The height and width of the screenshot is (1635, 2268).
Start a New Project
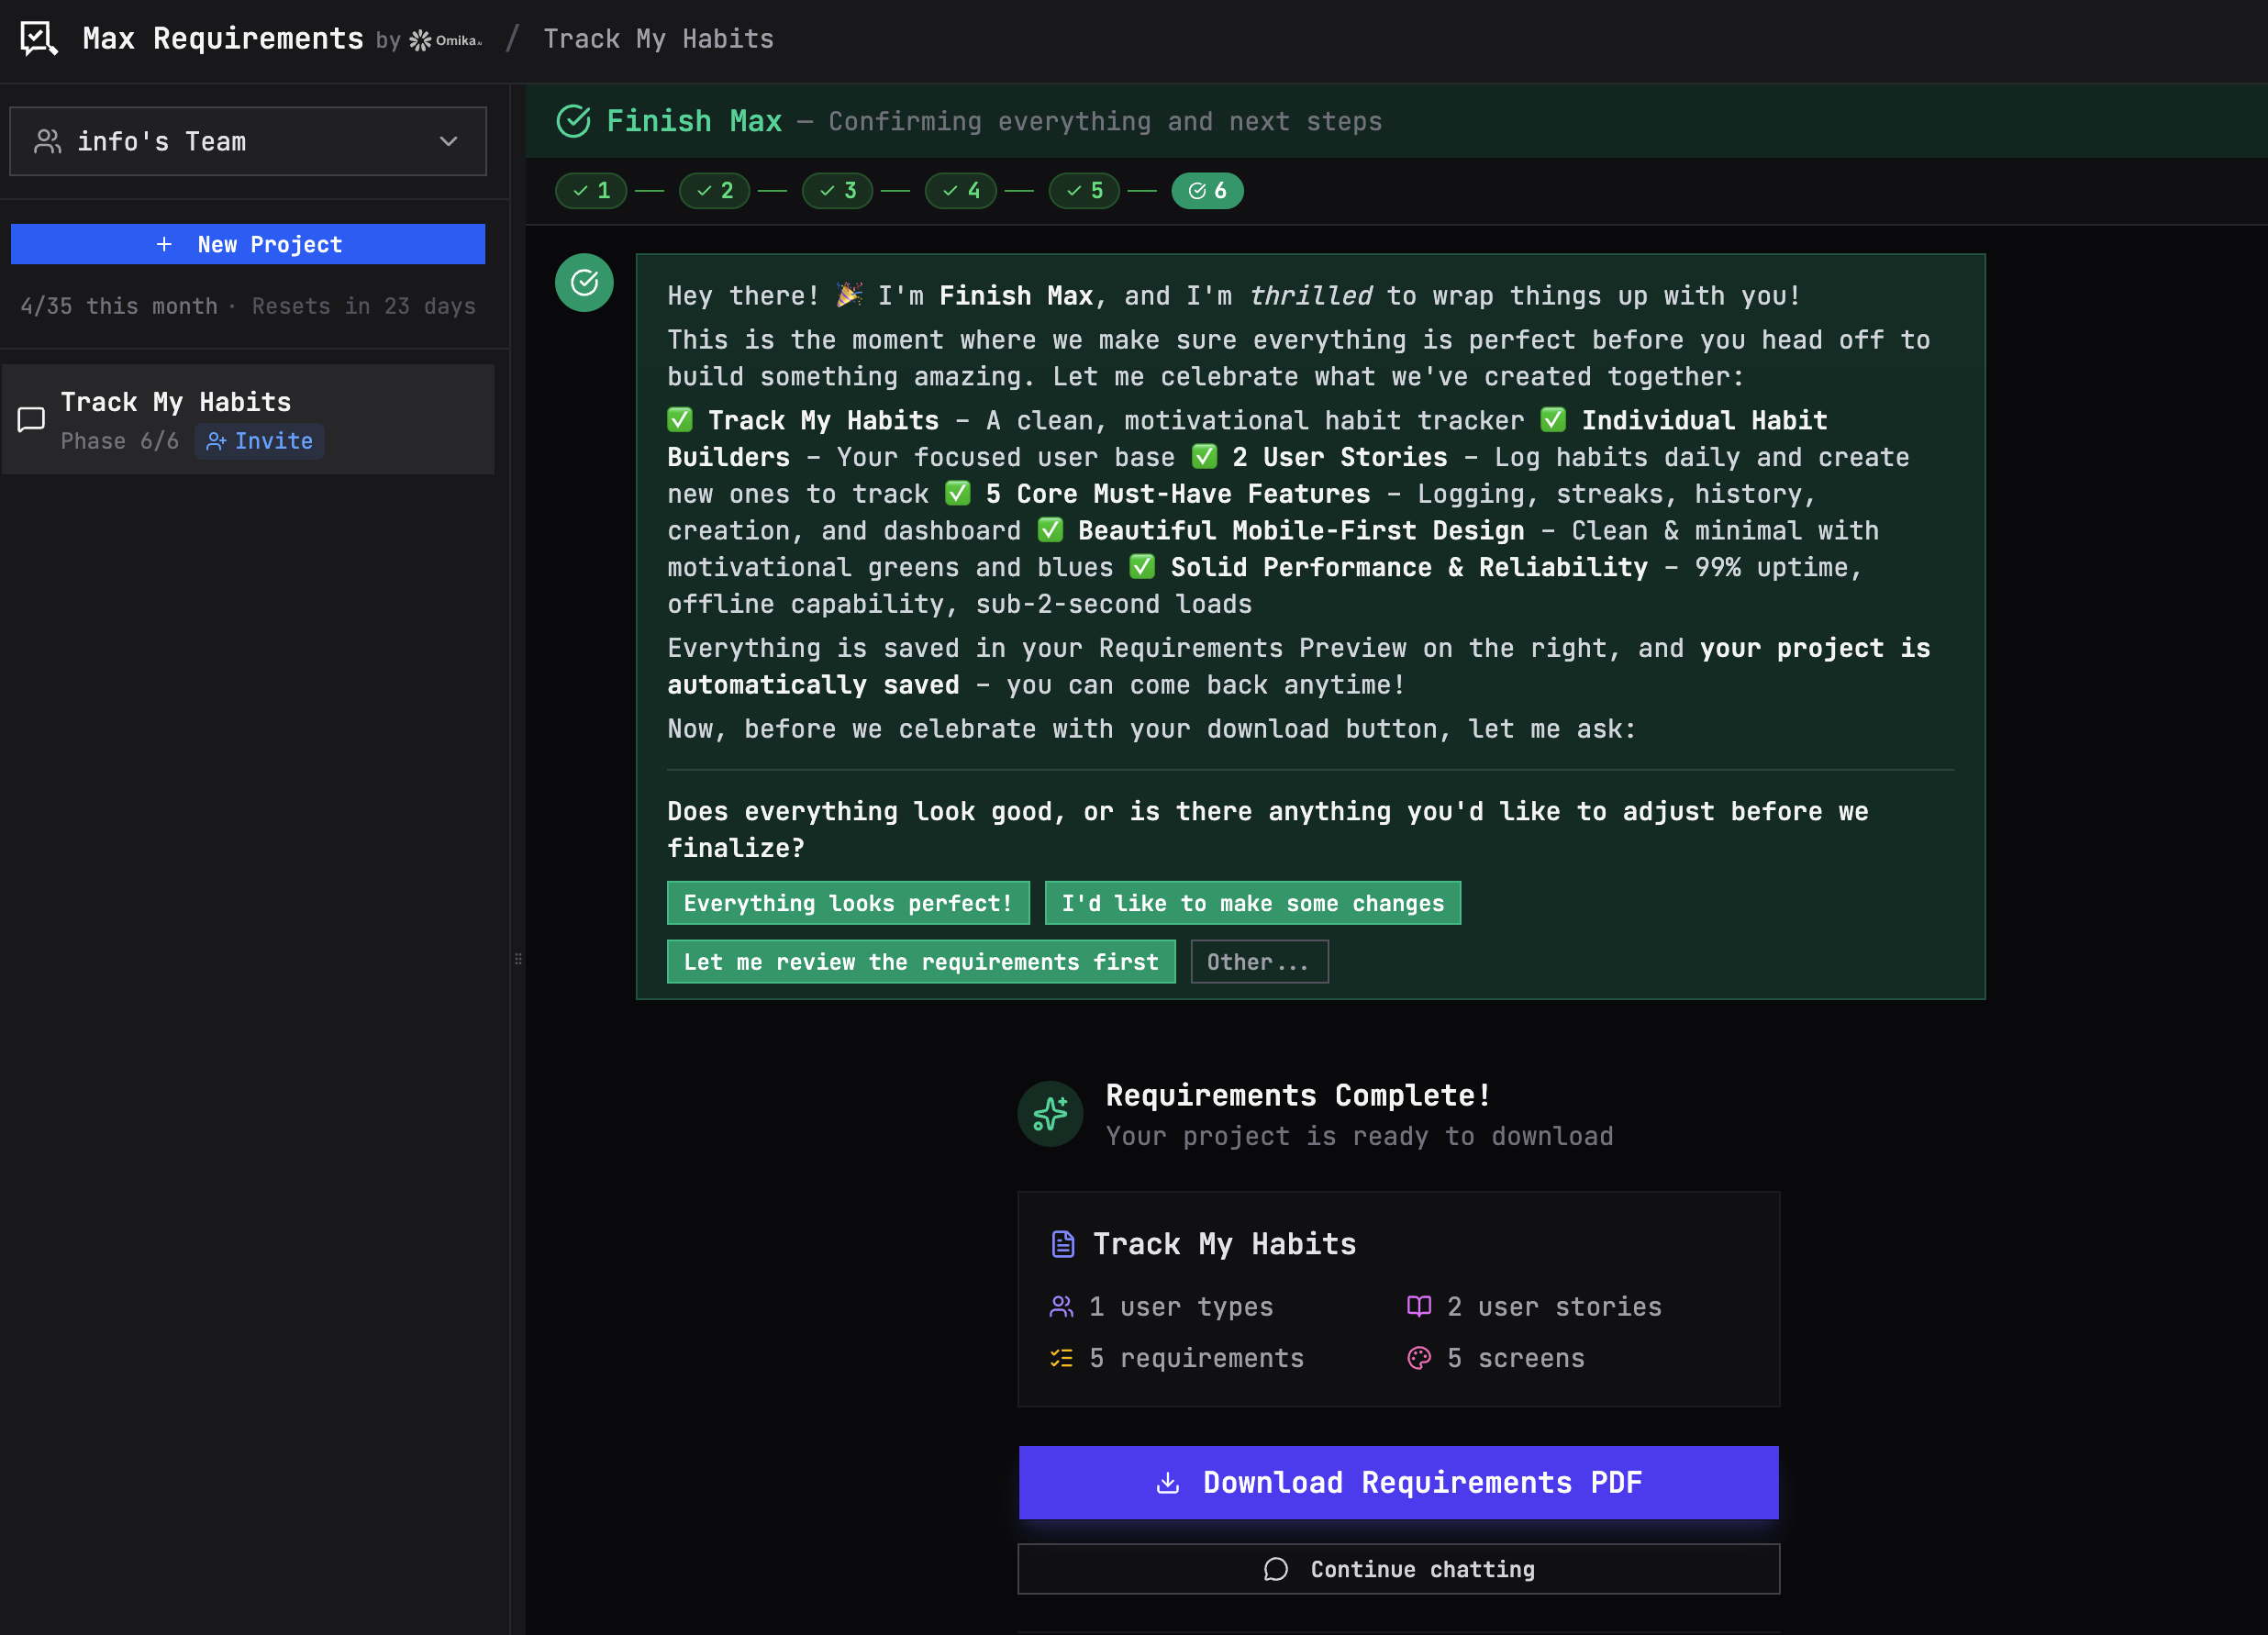(x=247, y=244)
